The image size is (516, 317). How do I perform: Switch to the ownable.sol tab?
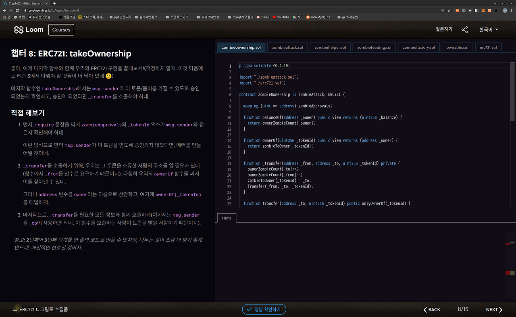[457, 47]
